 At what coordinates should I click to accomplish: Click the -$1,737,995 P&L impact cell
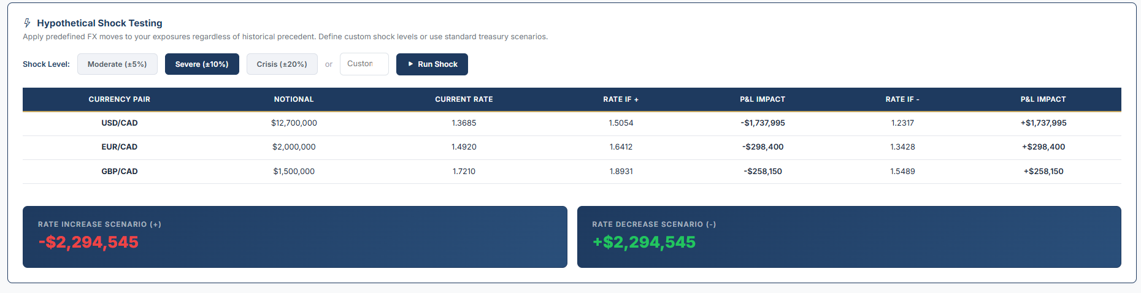pos(763,123)
